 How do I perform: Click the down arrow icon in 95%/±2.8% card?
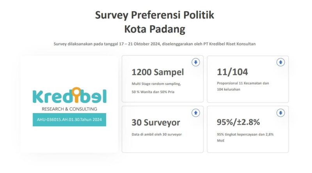[280, 113]
